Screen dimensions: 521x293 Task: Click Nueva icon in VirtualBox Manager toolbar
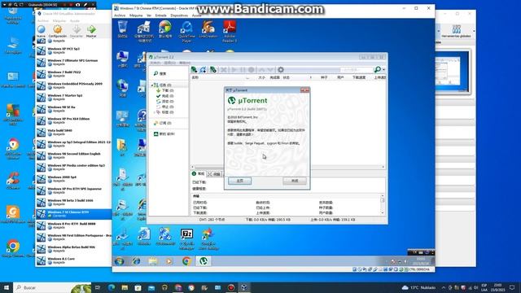pos(42,31)
